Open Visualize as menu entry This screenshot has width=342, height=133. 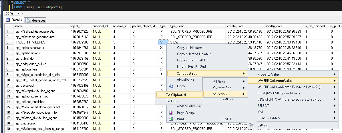tap(185, 80)
